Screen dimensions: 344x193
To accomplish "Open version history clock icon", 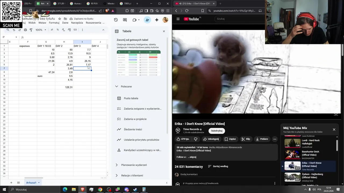I will (x=116, y=20).
